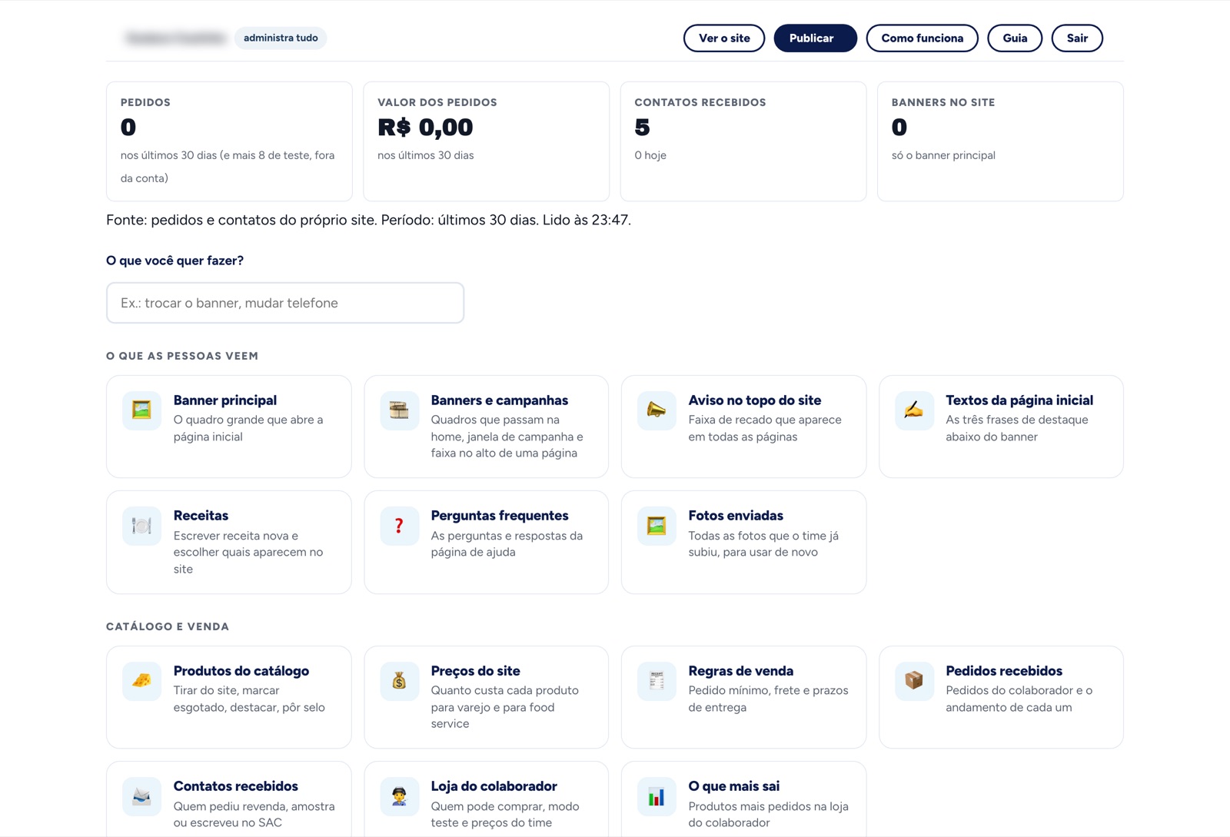Image resolution: width=1230 pixels, height=837 pixels.
Task: Open Loja do colaborador
Action: [x=494, y=786]
